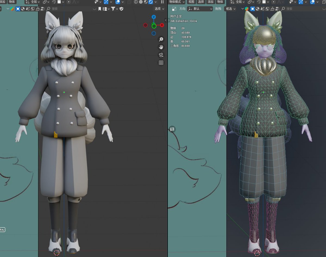
Task: Click the pan hand icon in the viewport
Action: pos(161,47)
